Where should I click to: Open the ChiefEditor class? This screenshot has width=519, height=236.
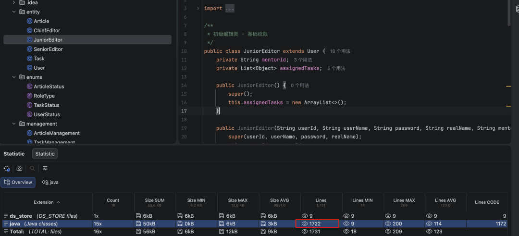click(47, 30)
